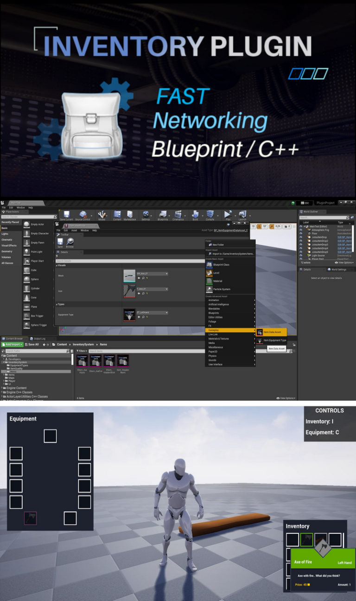Click Save Current in the main toolbar
Screen dimensions: 356x601
point(66,215)
